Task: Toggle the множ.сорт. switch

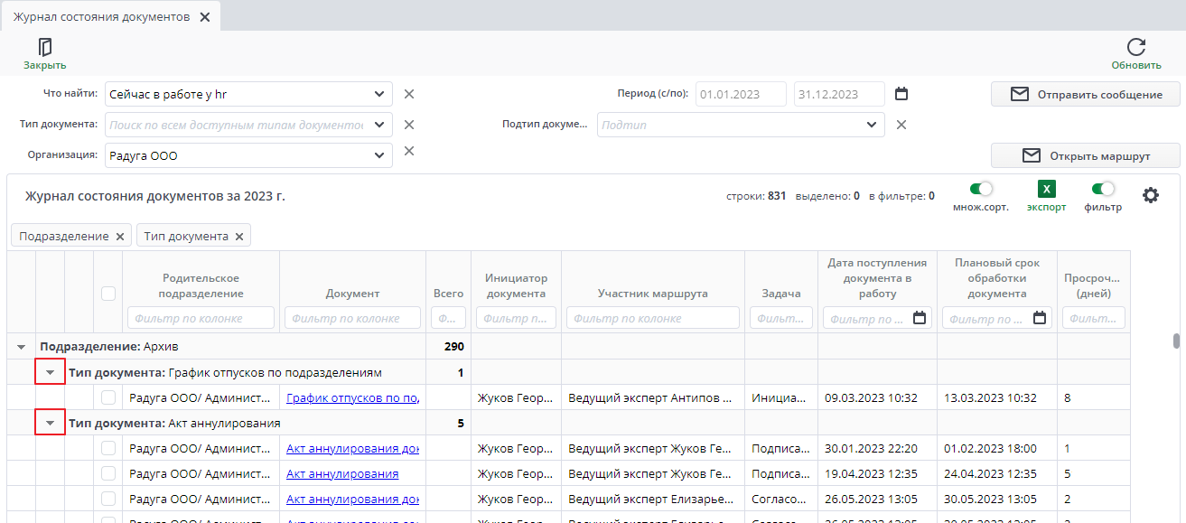Action: tap(980, 190)
